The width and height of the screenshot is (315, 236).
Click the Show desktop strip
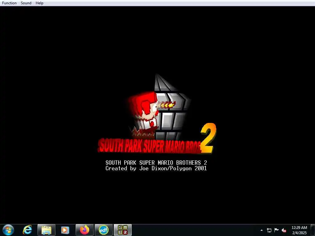(313, 230)
